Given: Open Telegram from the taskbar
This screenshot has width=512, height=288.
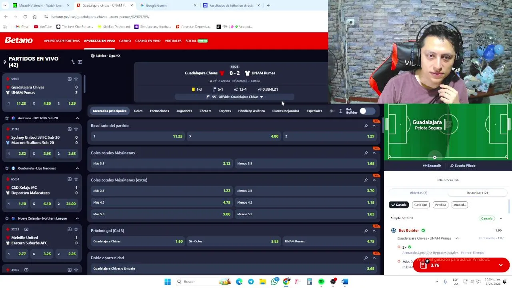Looking at the screenshot, I should [251, 282].
